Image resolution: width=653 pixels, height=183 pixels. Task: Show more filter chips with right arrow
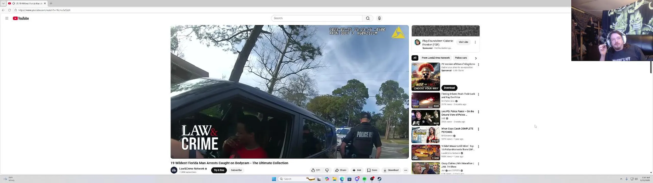pyautogui.click(x=476, y=58)
